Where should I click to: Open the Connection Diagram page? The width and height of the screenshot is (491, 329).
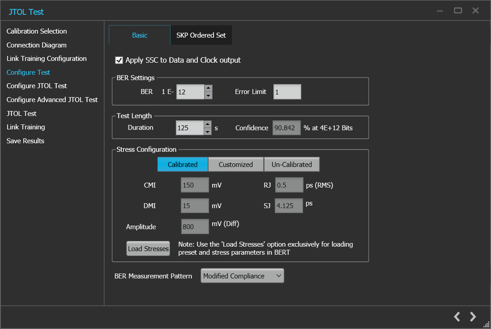(36, 45)
